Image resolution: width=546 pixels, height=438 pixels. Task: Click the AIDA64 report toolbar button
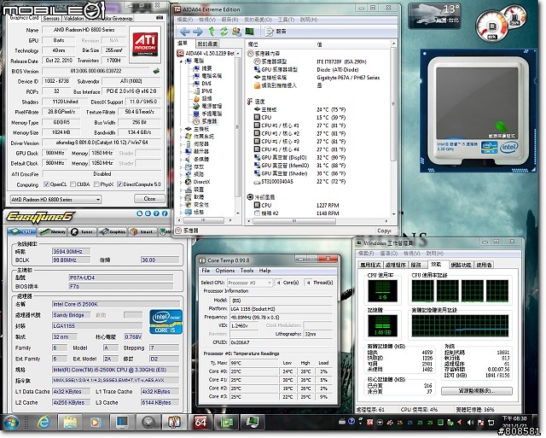tap(276, 32)
